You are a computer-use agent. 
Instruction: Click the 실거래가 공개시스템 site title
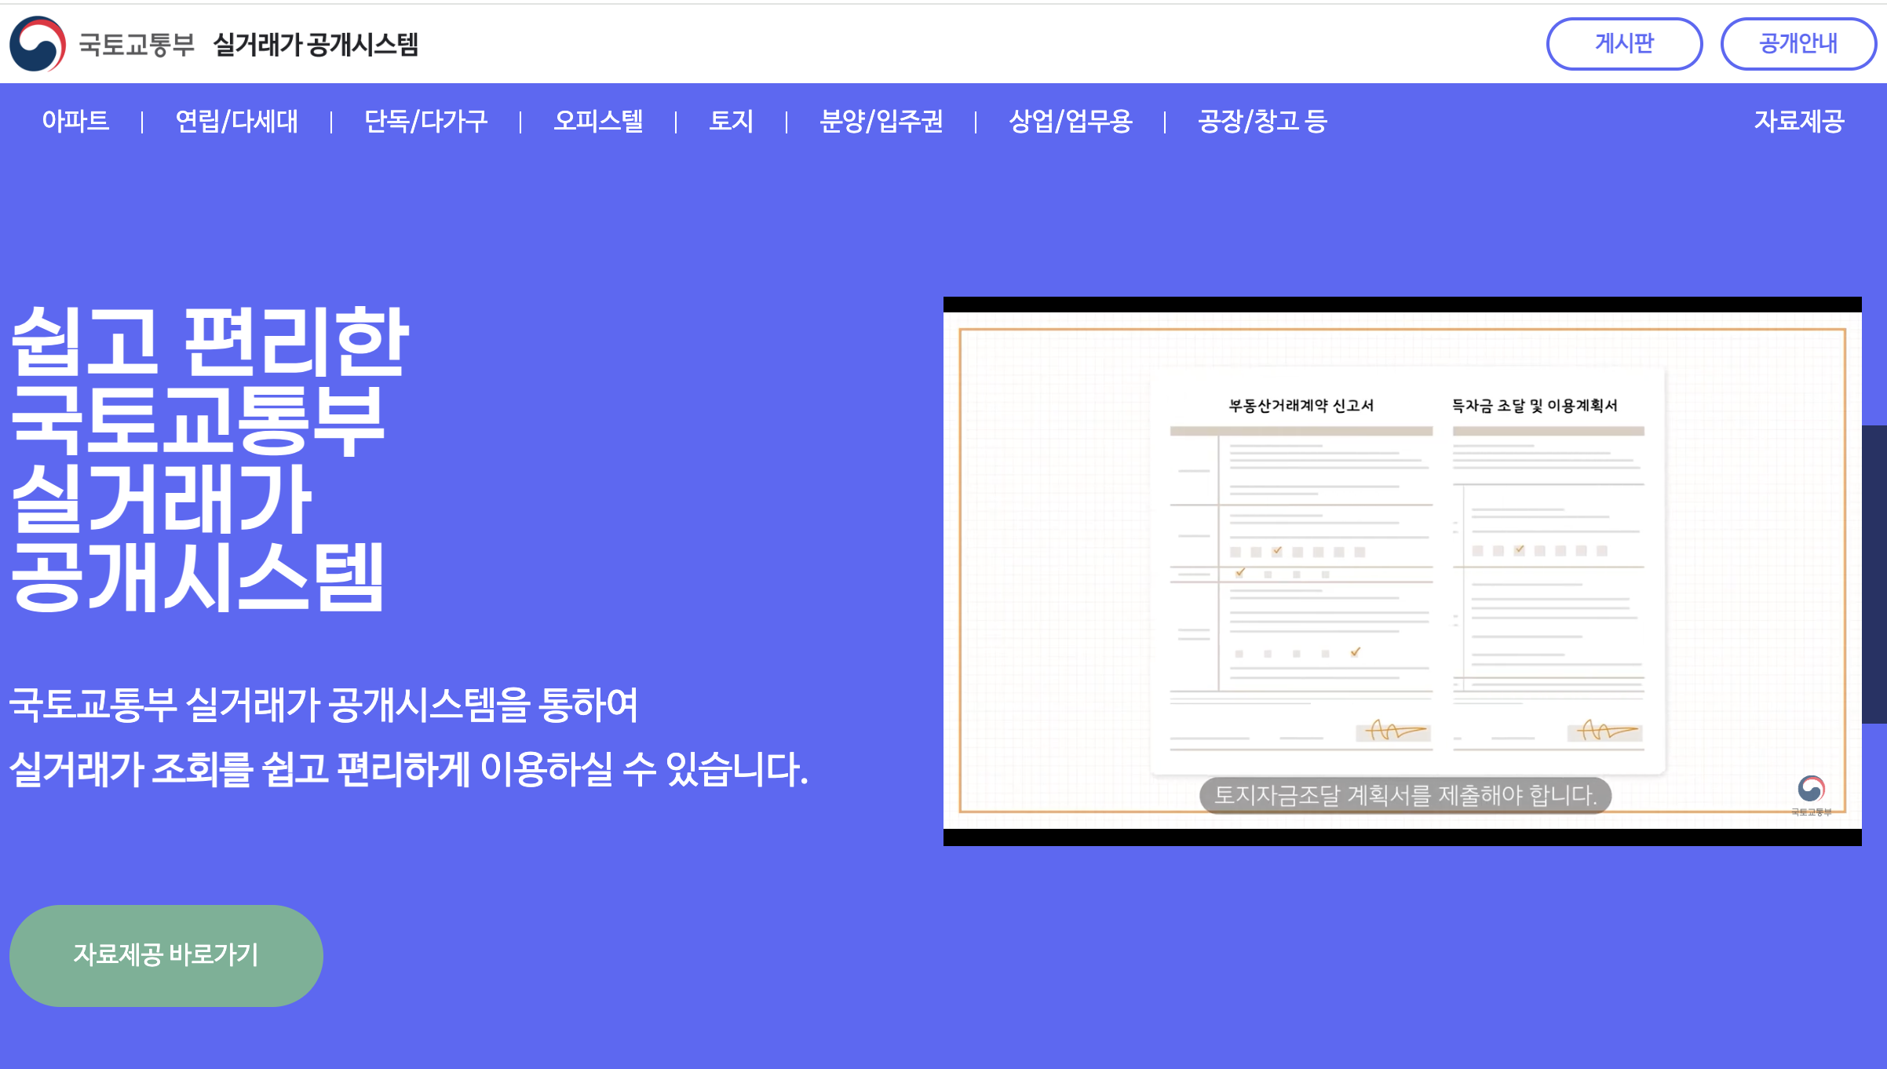click(x=316, y=44)
